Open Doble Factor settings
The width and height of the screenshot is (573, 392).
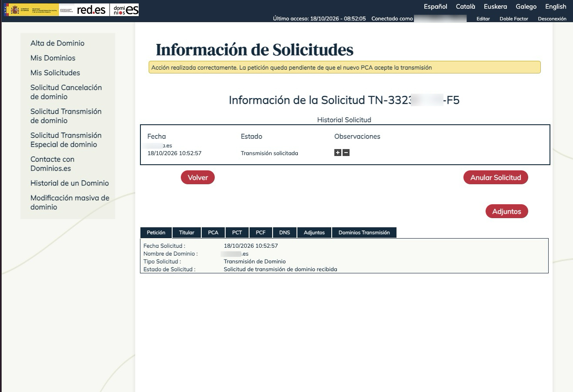(514, 19)
